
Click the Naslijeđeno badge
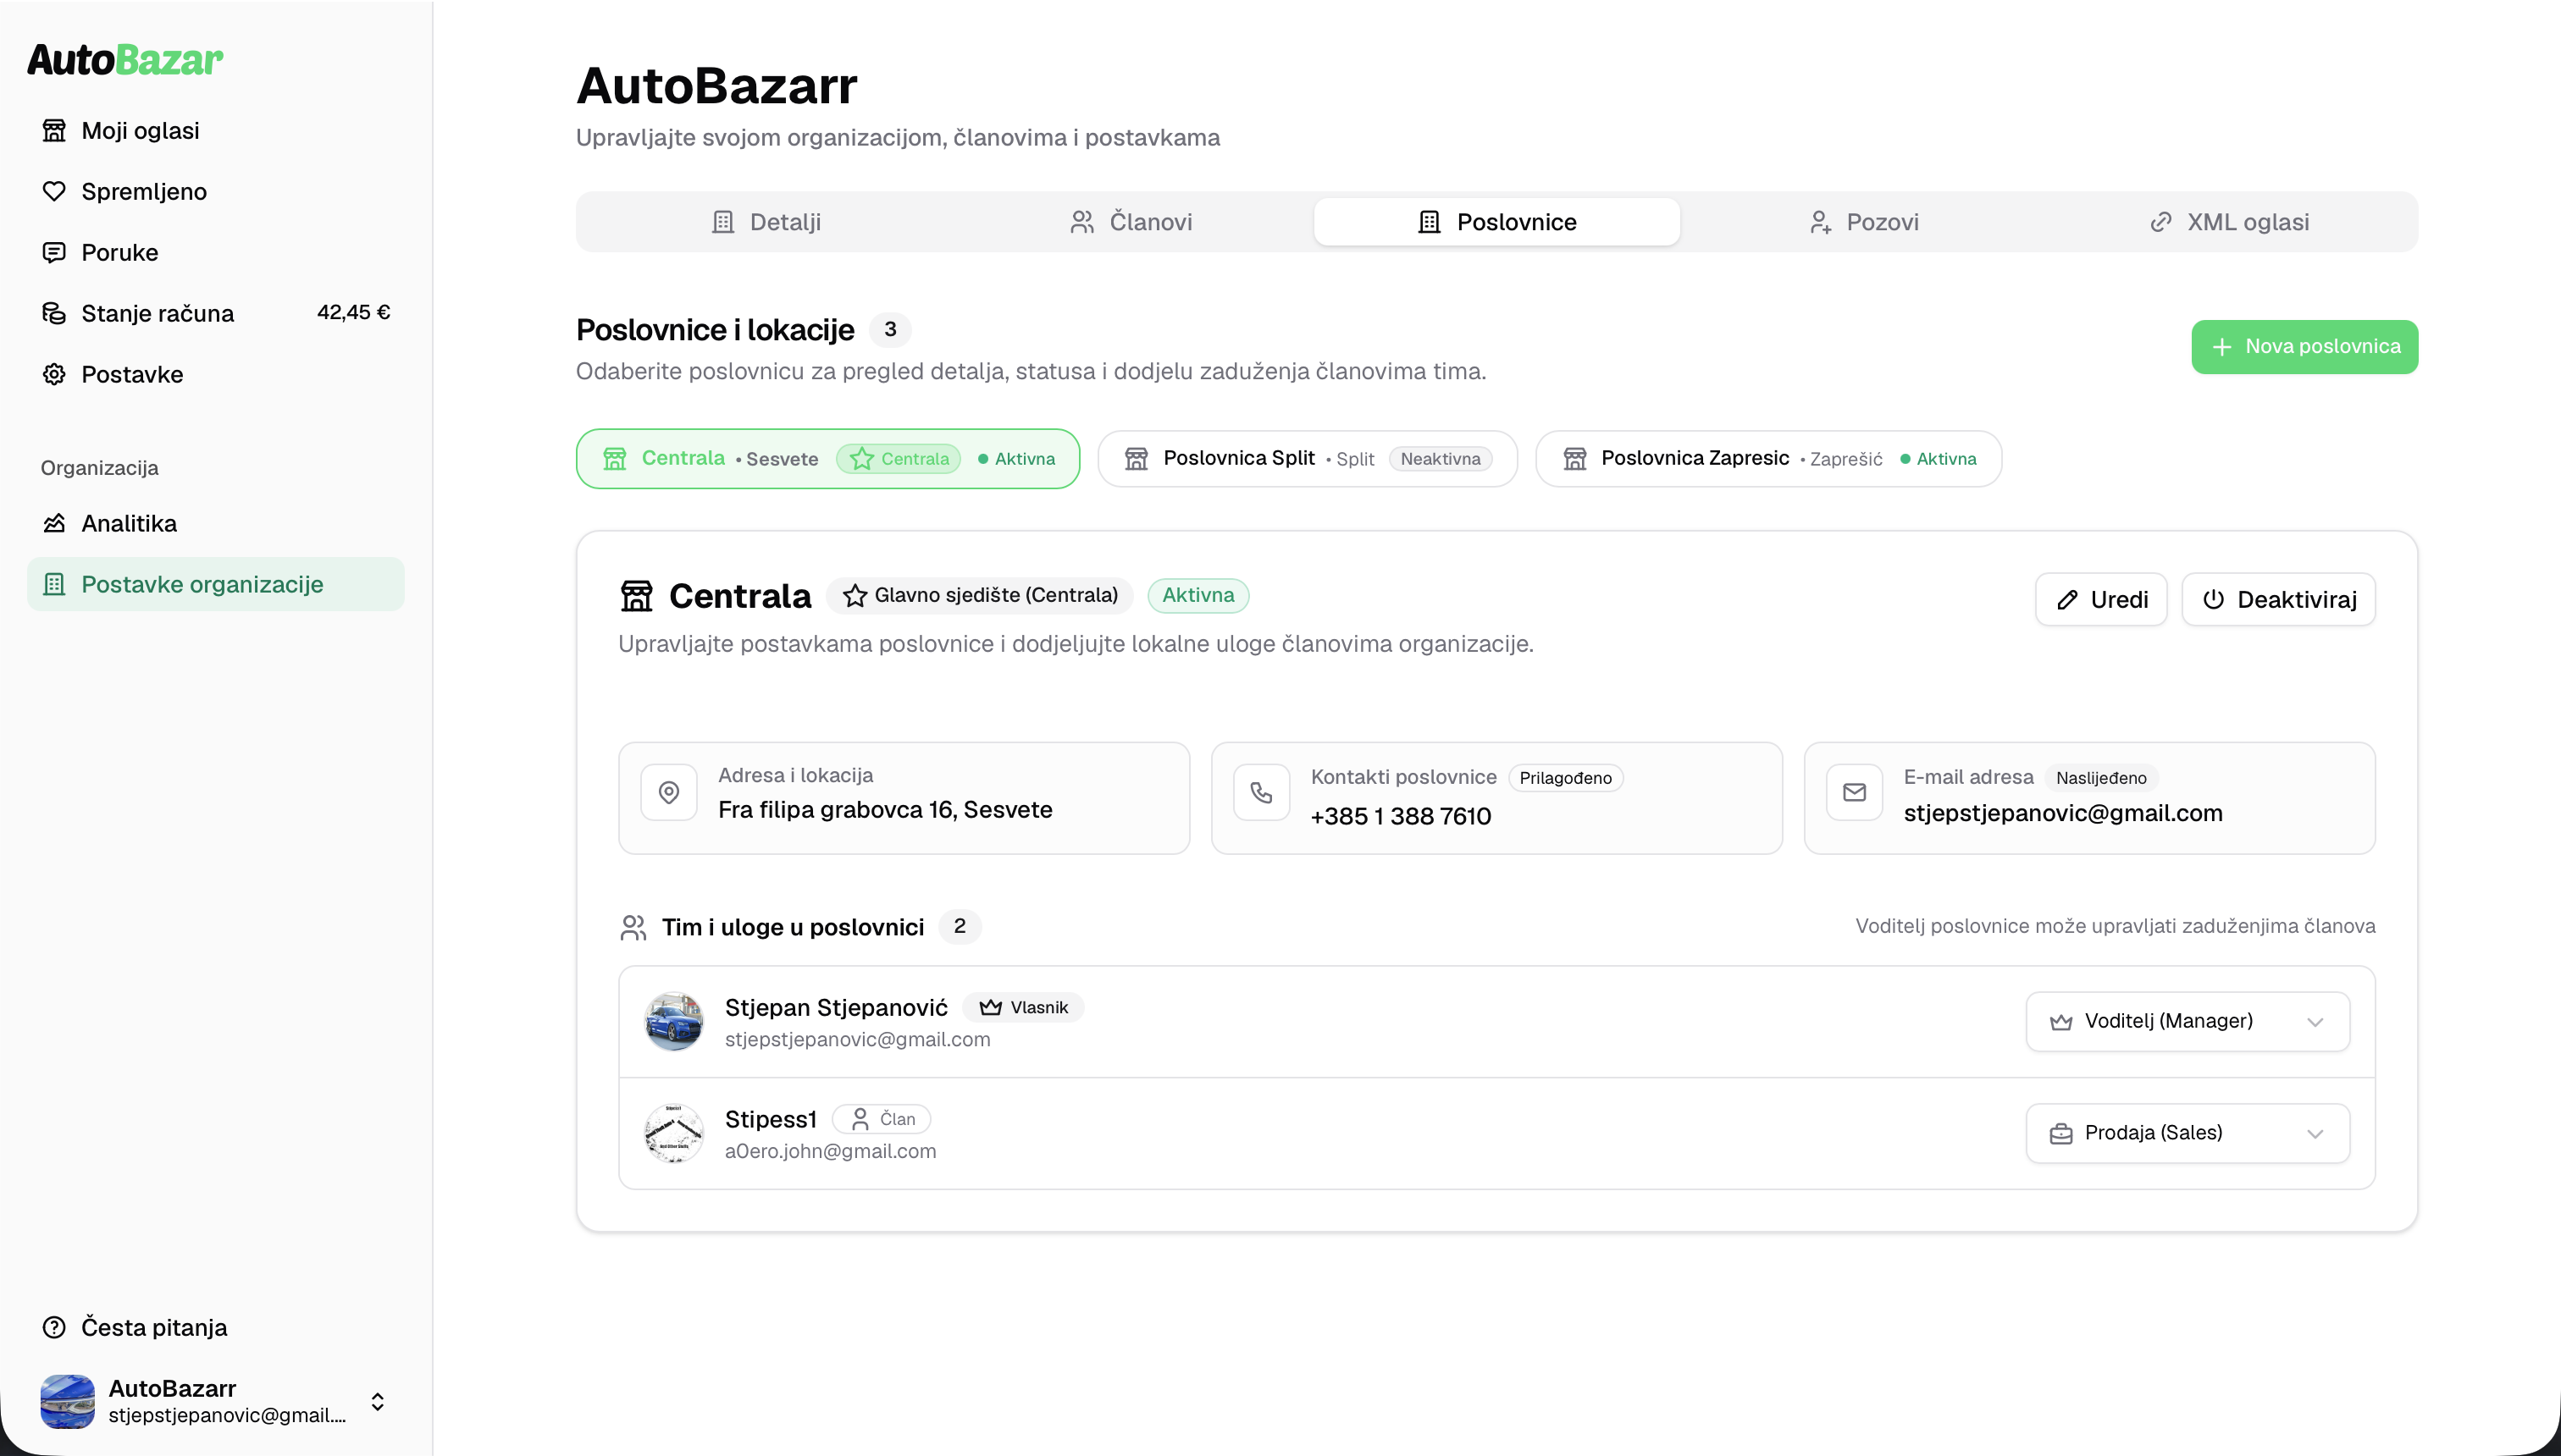click(2101, 778)
